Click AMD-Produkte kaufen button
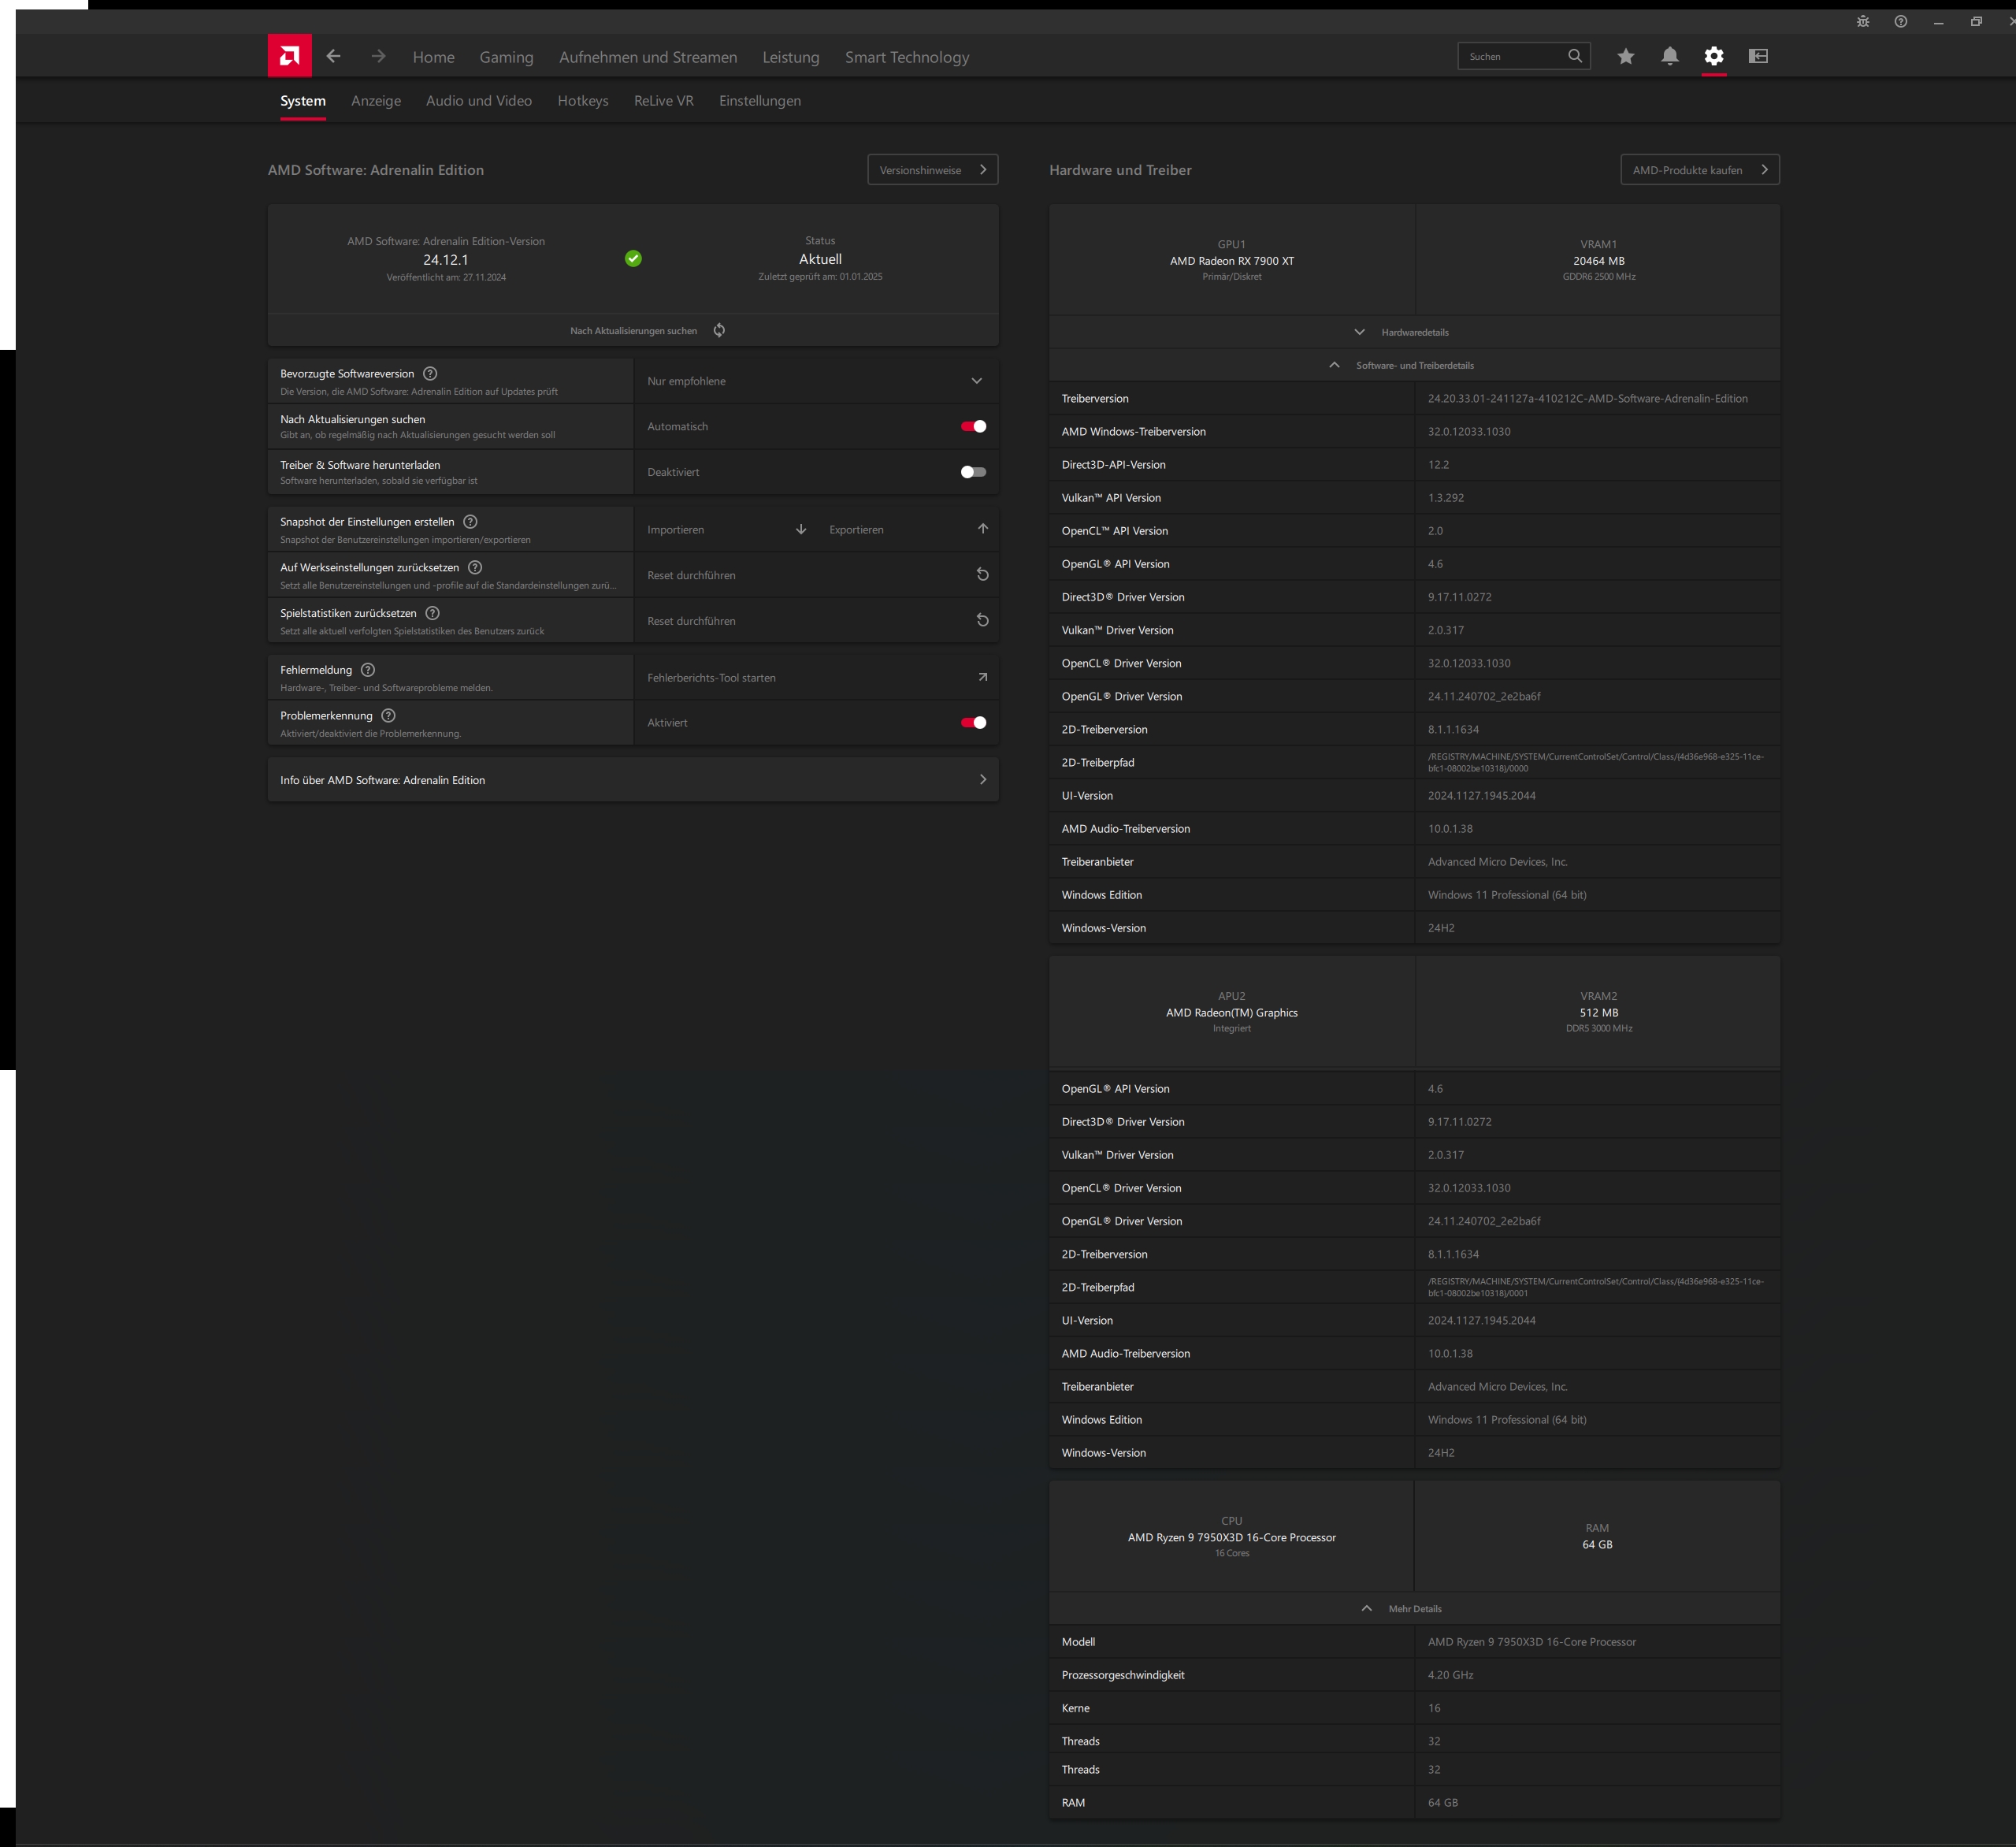The width and height of the screenshot is (2016, 1847). [x=1700, y=169]
